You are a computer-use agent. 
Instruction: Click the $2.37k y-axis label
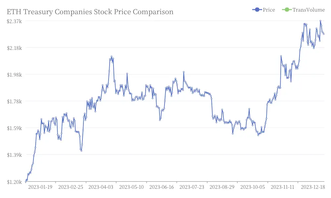click(x=14, y=21)
